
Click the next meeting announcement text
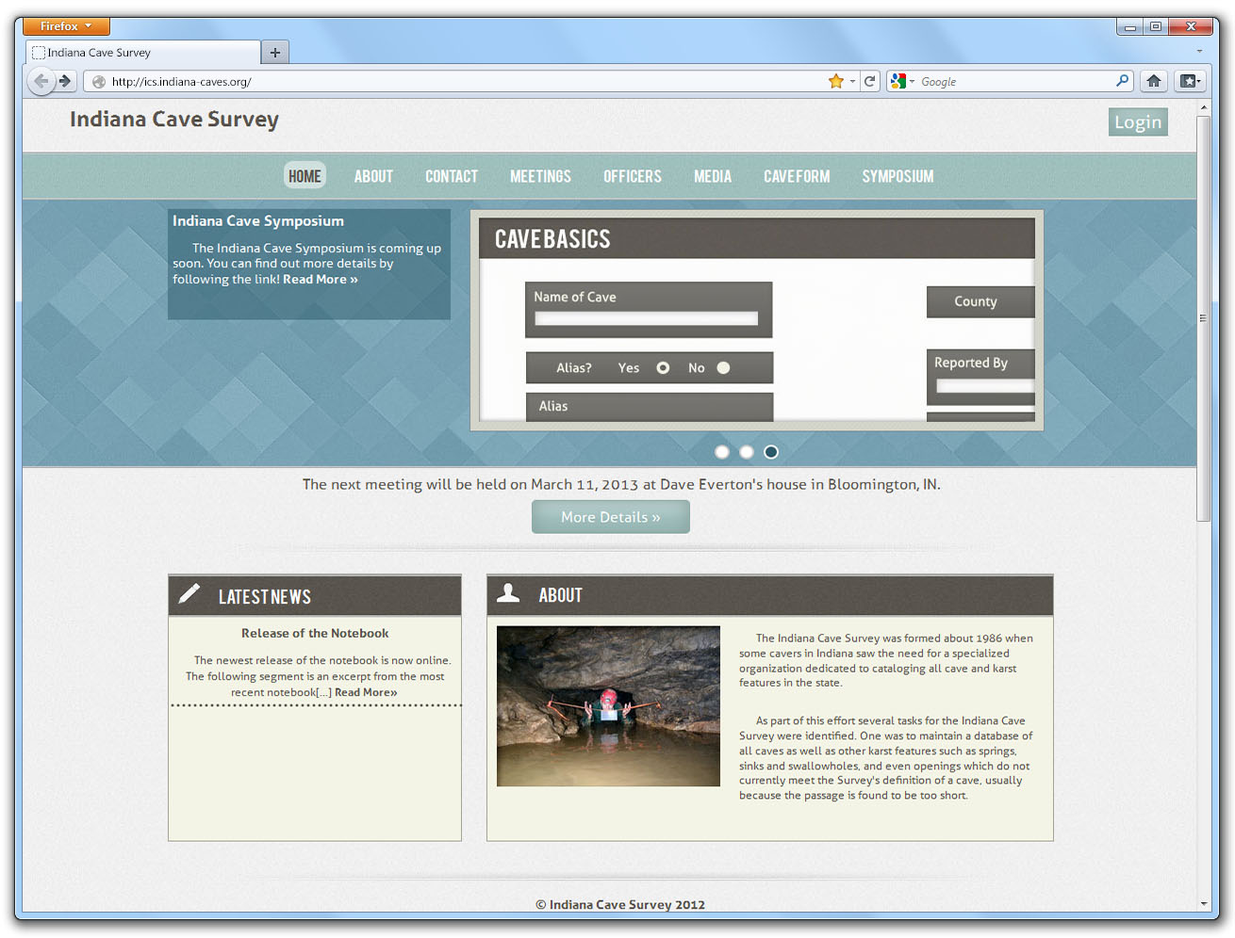pos(621,485)
